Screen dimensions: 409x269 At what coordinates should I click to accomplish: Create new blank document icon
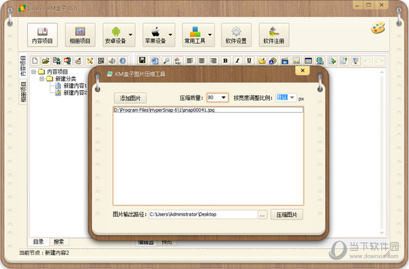point(35,61)
